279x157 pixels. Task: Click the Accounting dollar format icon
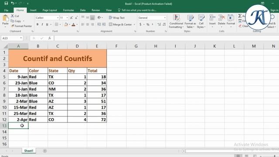click(140, 24)
